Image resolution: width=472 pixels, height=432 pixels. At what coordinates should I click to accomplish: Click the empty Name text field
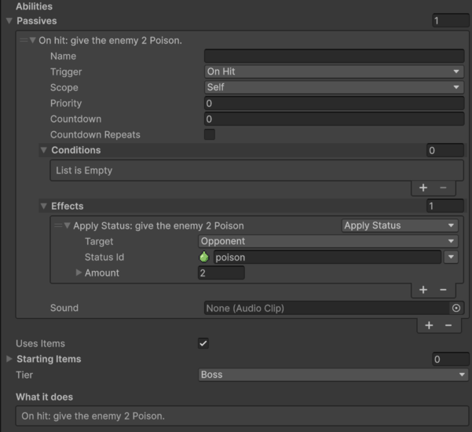click(x=334, y=56)
